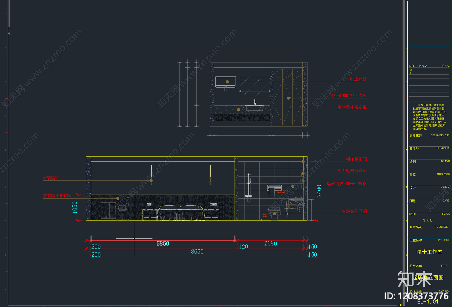Click the 工程名称 title block label
The width and height of the screenshot is (452, 307).
[416, 240]
